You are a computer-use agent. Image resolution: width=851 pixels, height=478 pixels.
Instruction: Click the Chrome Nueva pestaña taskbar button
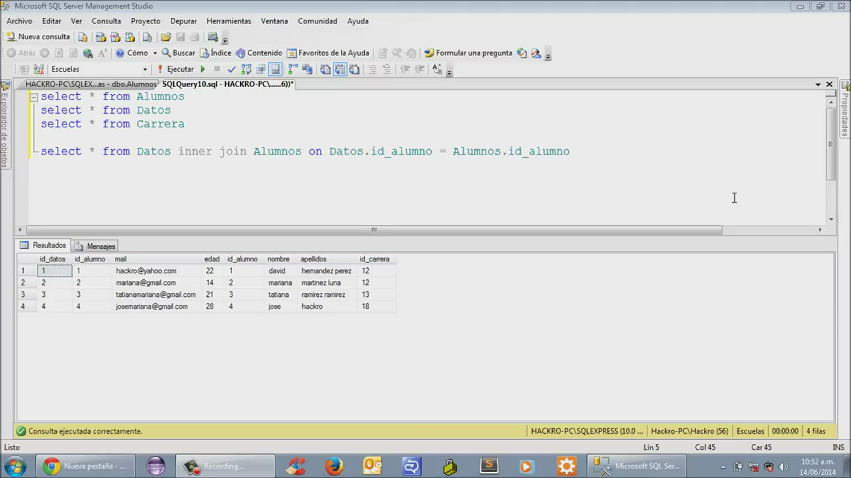click(x=86, y=466)
